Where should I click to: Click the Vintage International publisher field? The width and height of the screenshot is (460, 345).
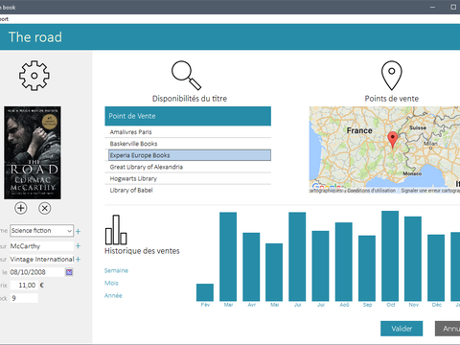point(42,259)
